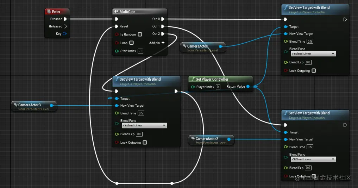The width and height of the screenshot is (358, 188).
Task: Enable the Is Random checkbox on MultiGate
Action: tap(140, 34)
